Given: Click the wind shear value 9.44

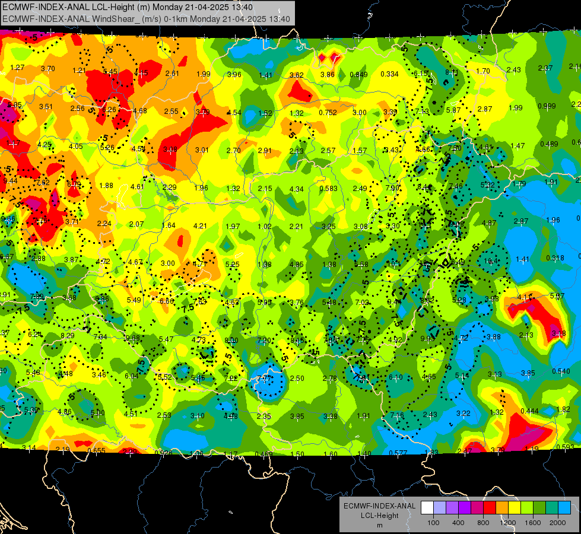Looking at the screenshot, I should [10, 181].
